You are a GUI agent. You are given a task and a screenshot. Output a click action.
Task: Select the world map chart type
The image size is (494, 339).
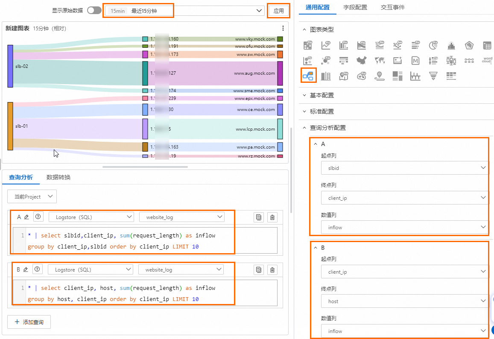[380, 60]
